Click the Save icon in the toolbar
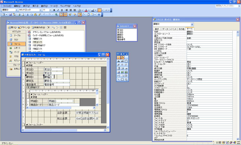Image resolution: width=241 pixels, height=145 pixels. pyautogui.click(x=10, y=15)
